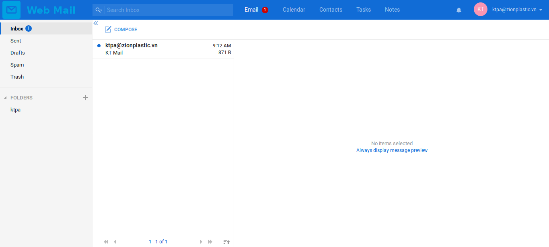Go to first page of messages

pos(106,242)
